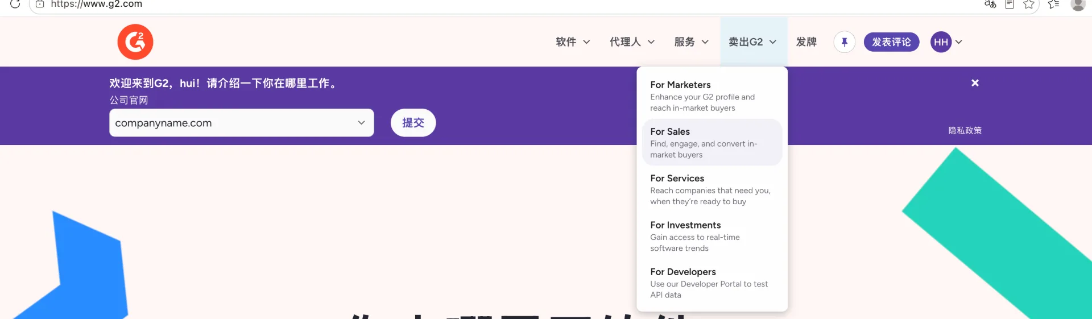Screen dimensions: 1092x319
Task: Open the 隐私政策 privacy link
Action: (x=965, y=130)
